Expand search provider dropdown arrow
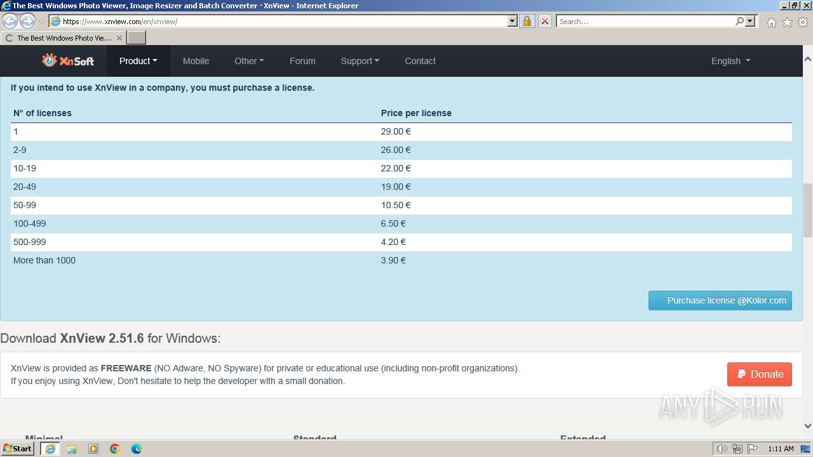Image resolution: width=813 pixels, height=457 pixels. (x=750, y=21)
